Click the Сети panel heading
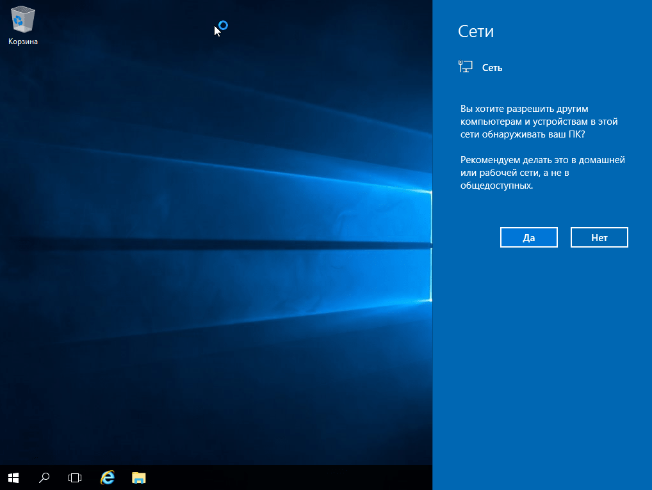The height and width of the screenshot is (490, 652). tap(476, 31)
